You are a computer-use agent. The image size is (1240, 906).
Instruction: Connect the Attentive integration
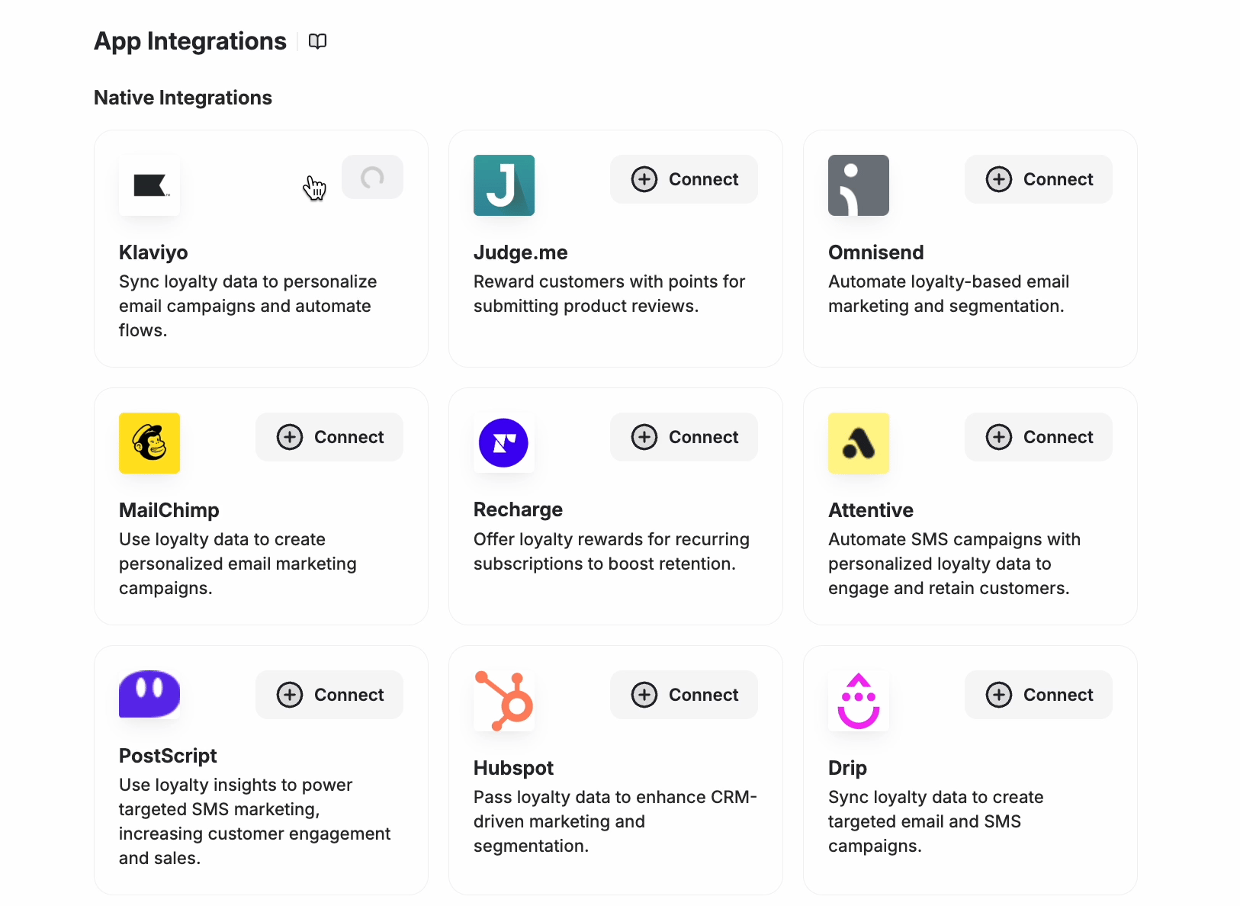(x=1039, y=437)
